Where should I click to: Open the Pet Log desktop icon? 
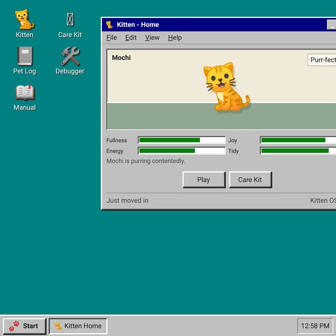25,60
